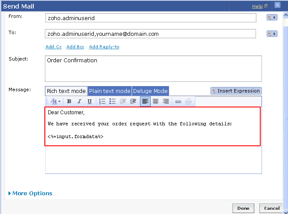
Task: Click the Insert Expression button
Action: 236,91
